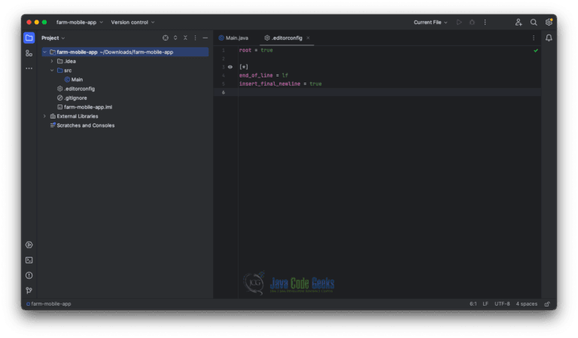Screen dimensions: 578x338
Task: Click the eye gutter icon at line 3
Action: (230, 67)
